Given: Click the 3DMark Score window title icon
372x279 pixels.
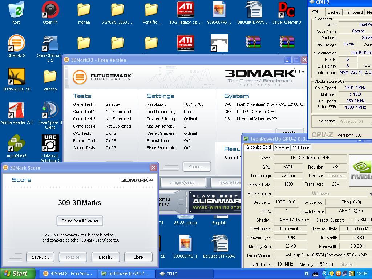Looking at the screenshot, I should click(5, 168).
